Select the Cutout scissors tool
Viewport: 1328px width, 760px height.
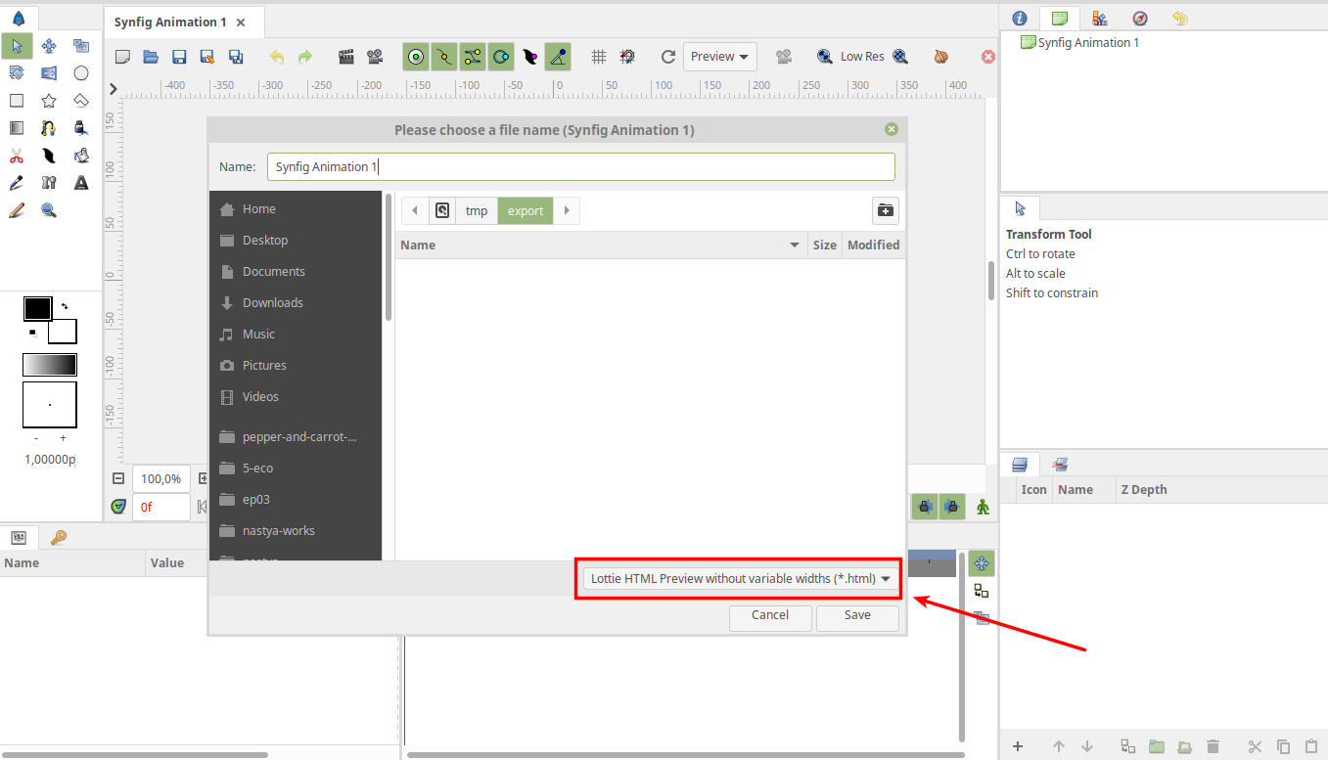pyautogui.click(x=17, y=155)
